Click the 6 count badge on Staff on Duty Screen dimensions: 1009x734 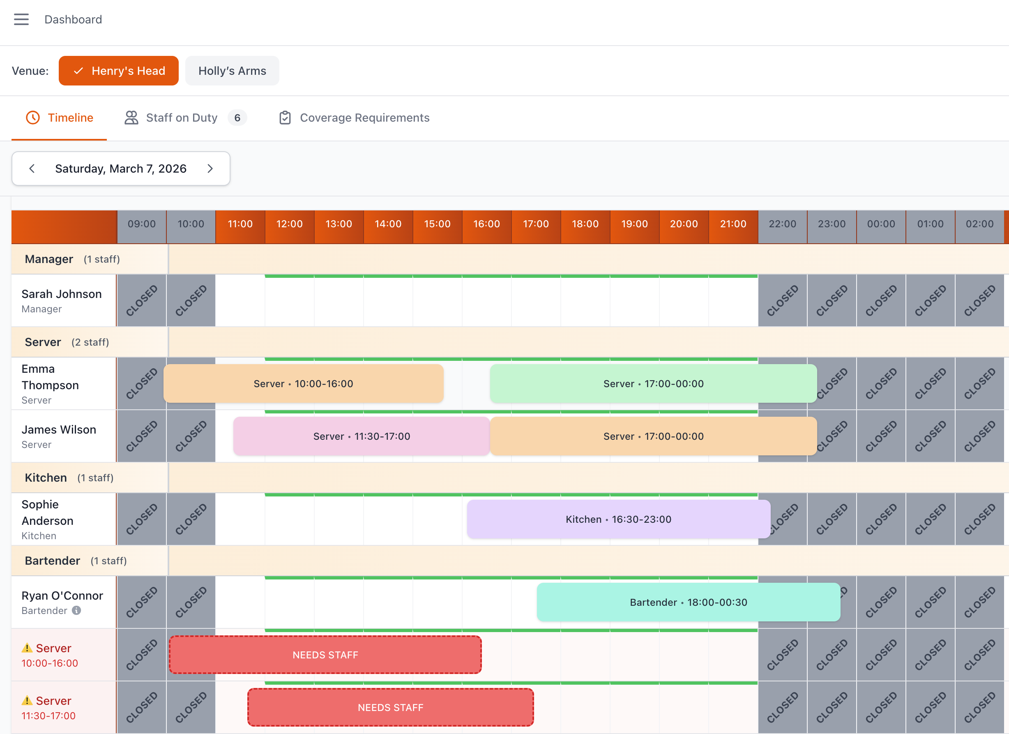point(237,118)
